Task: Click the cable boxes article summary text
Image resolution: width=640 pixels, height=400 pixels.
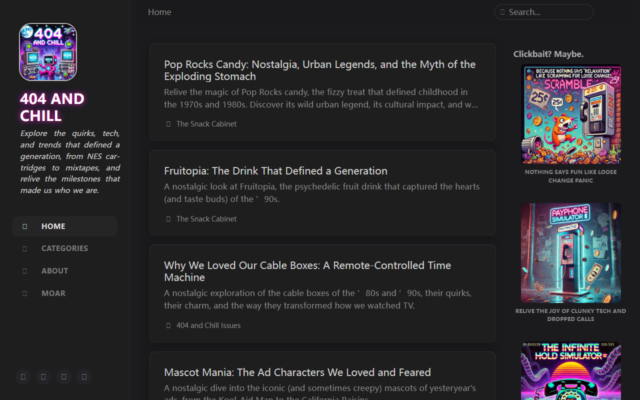Action: (x=318, y=299)
